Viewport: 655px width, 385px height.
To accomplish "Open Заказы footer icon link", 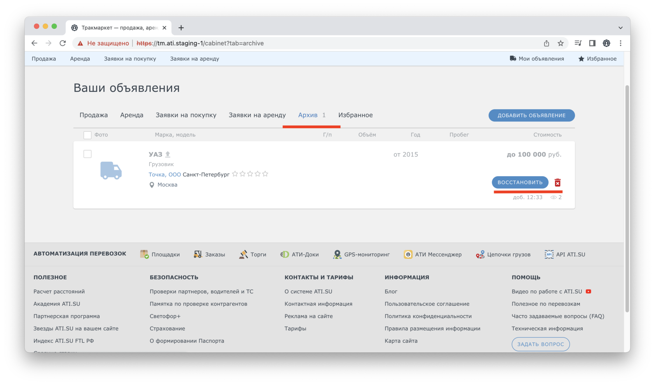I will [x=209, y=254].
